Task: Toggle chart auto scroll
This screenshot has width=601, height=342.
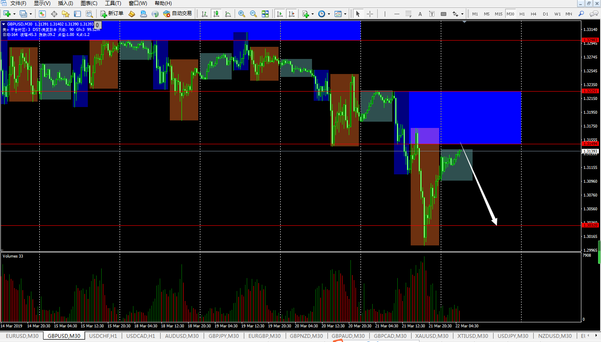Action: [x=279, y=14]
